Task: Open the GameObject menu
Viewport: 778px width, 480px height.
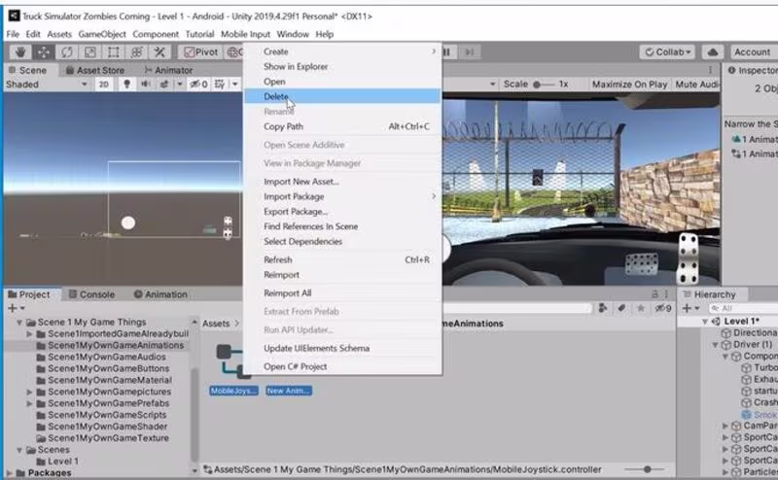Action: 102,34
